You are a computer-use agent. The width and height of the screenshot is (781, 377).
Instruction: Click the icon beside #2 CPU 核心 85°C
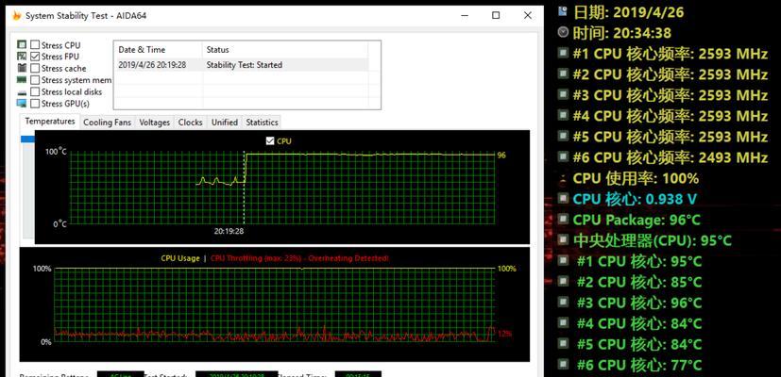click(563, 281)
